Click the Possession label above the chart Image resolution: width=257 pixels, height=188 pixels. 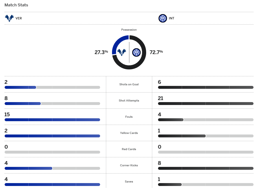(x=129, y=30)
